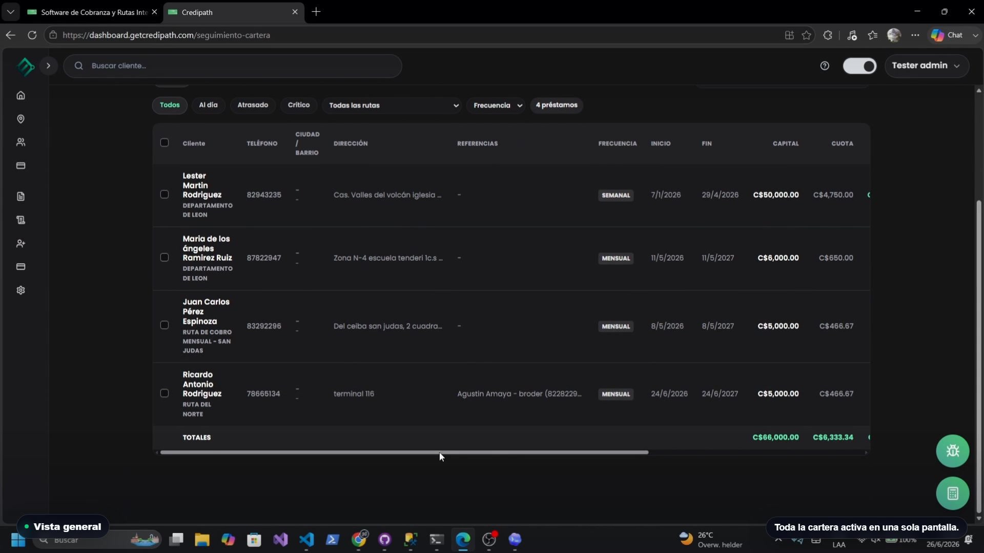The image size is (984, 553).
Task: Open the Frecuencia dropdown filter
Action: 496,105
